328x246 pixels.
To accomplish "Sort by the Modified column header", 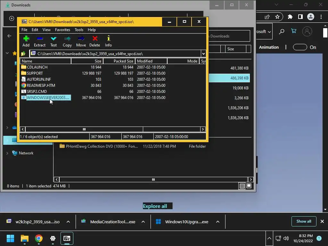I will (151, 61).
